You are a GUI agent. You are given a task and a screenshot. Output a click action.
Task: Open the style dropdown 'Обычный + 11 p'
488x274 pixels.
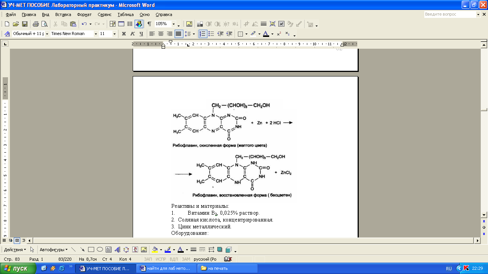pos(47,34)
